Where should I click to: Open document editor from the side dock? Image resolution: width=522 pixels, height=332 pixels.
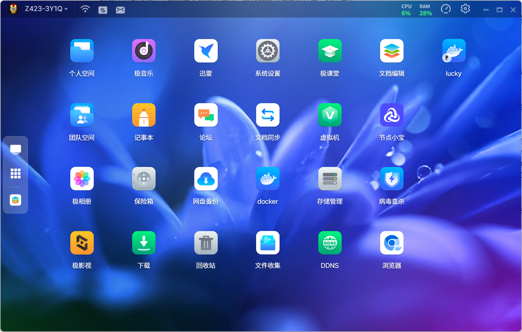click(x=16, y=200)
